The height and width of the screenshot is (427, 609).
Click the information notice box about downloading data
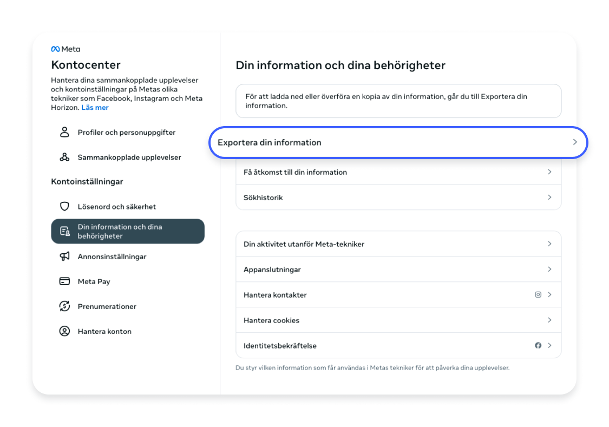[x=398, y=101]
